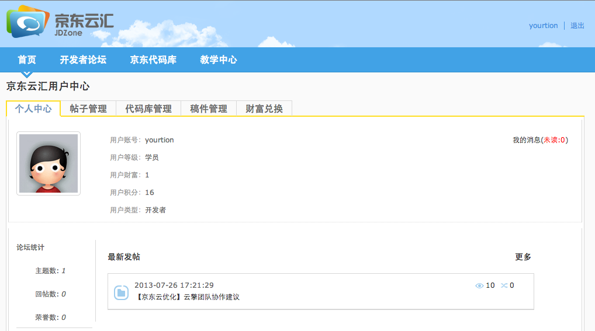The image size is (595, 331).
Task: Switch to the 稿件管理 tab
Action: 209,109
